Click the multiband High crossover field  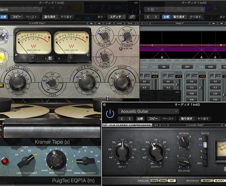211,67
